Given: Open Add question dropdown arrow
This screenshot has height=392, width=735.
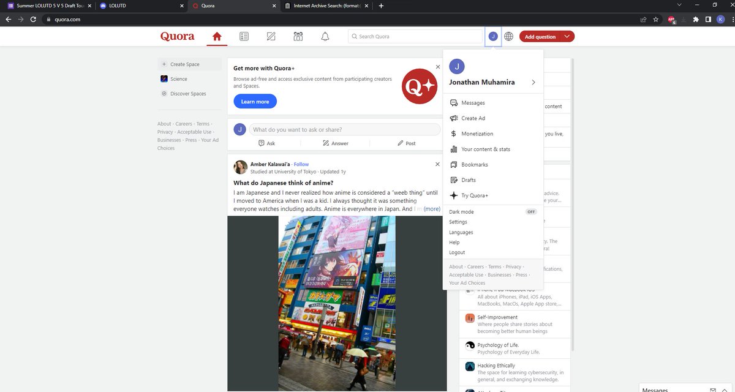Looking at the screenshot, I should 567,36.
